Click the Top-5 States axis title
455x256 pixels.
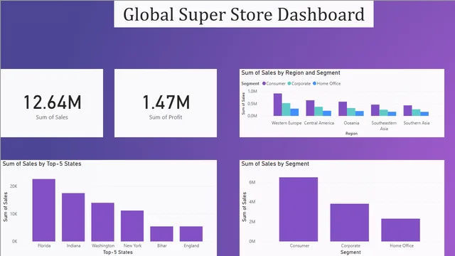tap(117, 252)
